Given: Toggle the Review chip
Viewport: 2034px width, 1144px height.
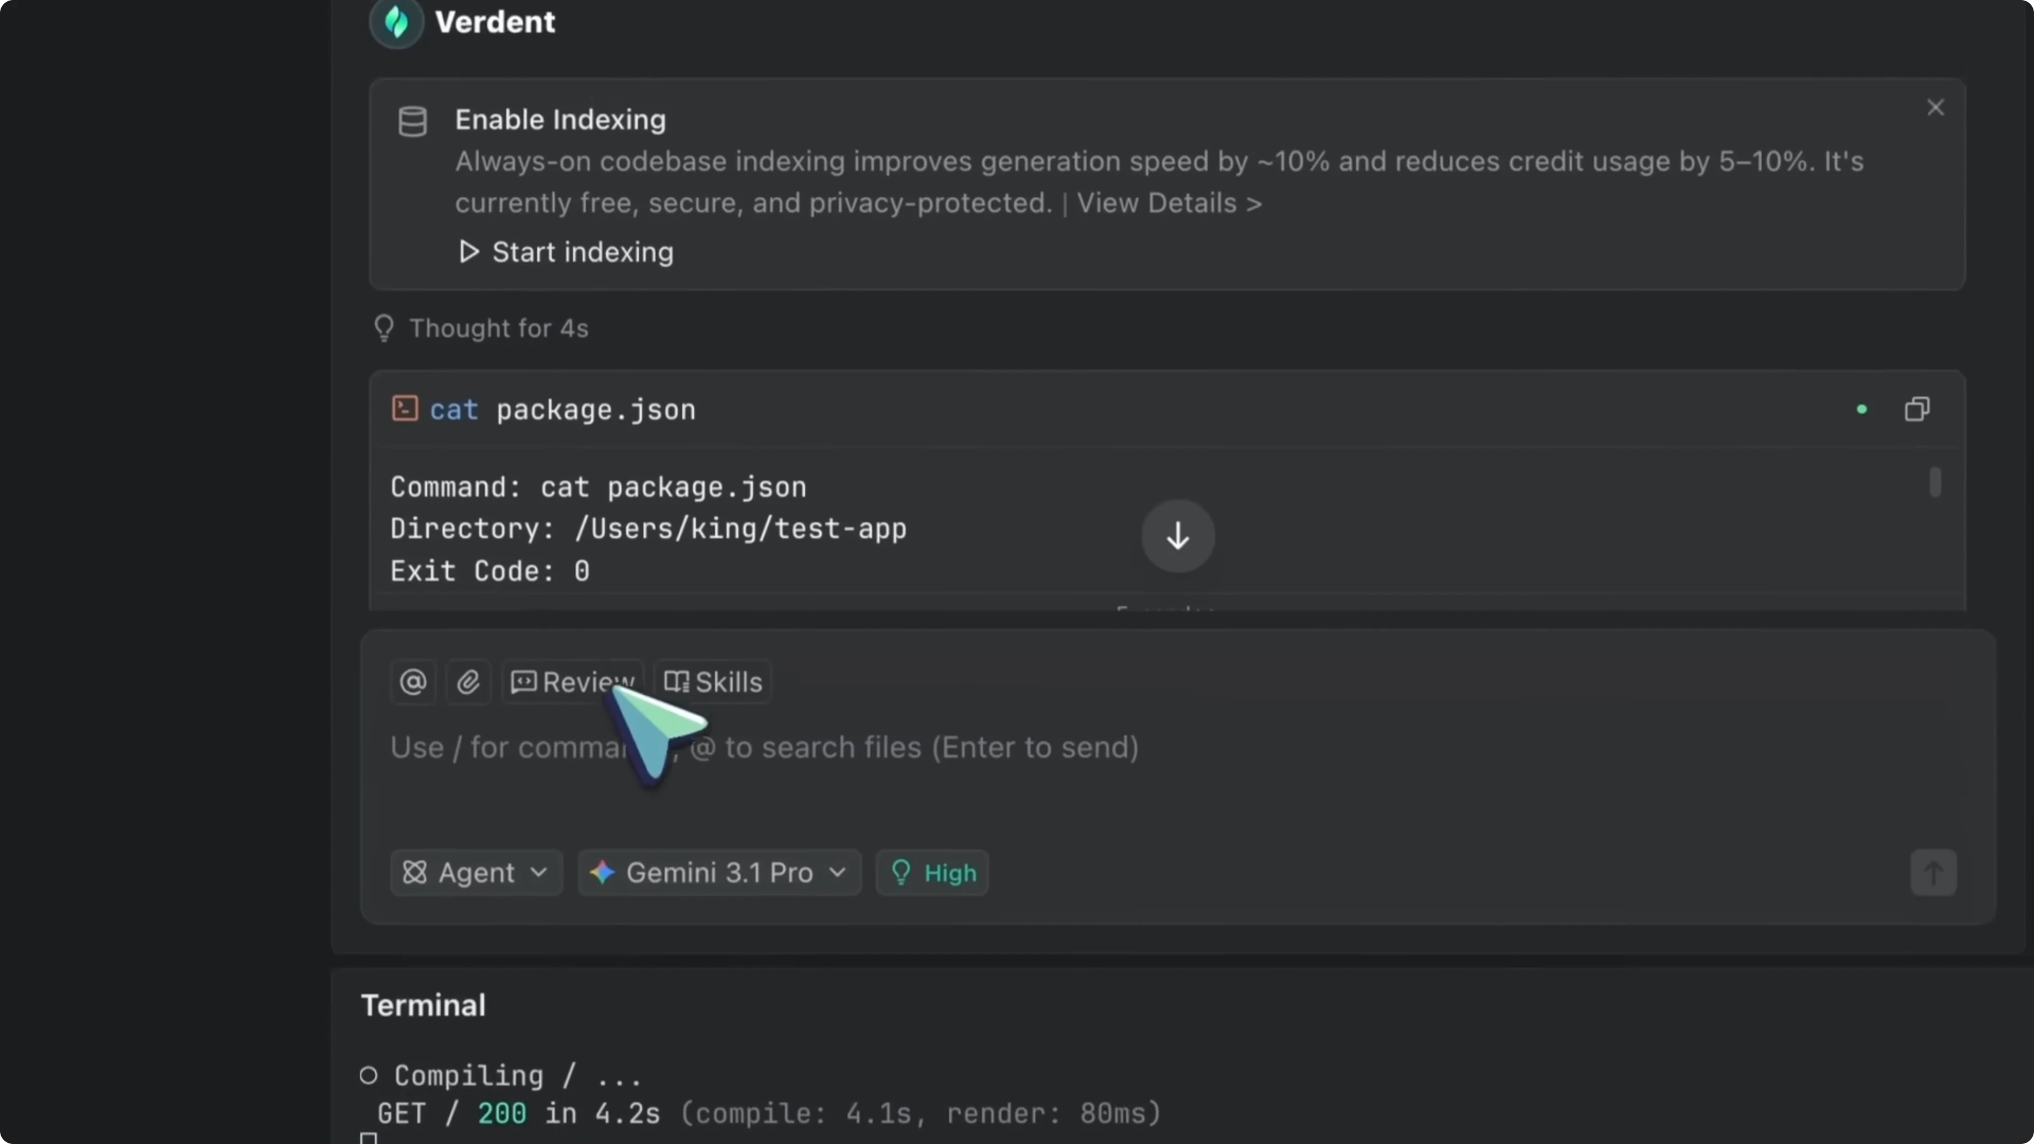Looking at the screenshot, I should click(574, 682).
